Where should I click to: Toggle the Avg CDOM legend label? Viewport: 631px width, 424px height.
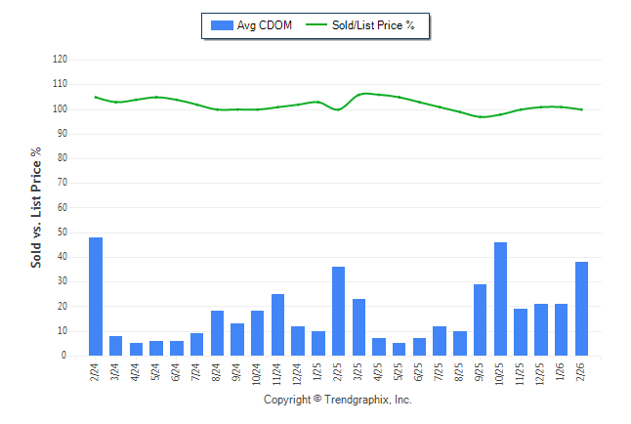point(266,25)
